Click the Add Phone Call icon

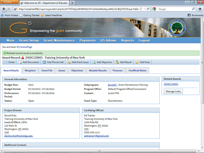pyautogui.click(x=44, y=62)
